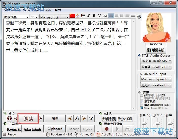Click the Chinese flag language icon
Screen dimensions: 178x139
tap(72, 16)
